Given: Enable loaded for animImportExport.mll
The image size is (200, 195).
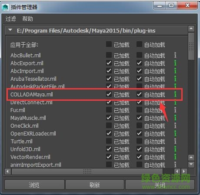Looking at the screenshot, I should pyautogui.click(x=109, y=165).
